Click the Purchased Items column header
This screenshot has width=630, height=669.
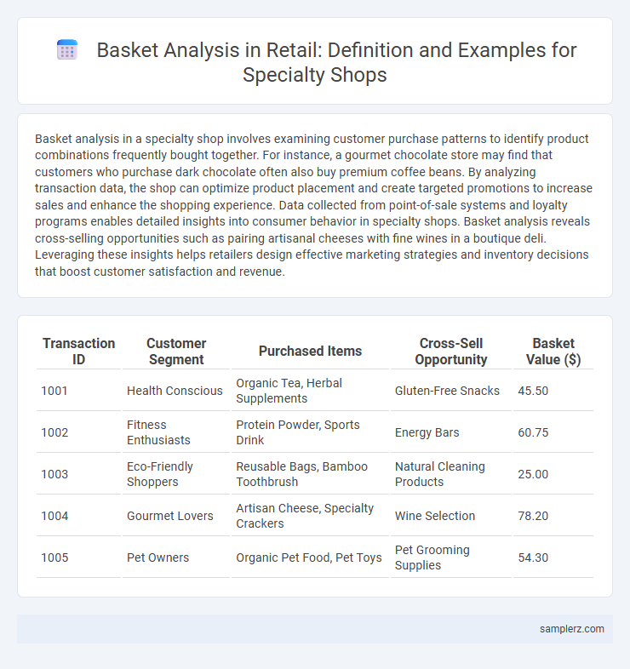(x=310, y=351)
